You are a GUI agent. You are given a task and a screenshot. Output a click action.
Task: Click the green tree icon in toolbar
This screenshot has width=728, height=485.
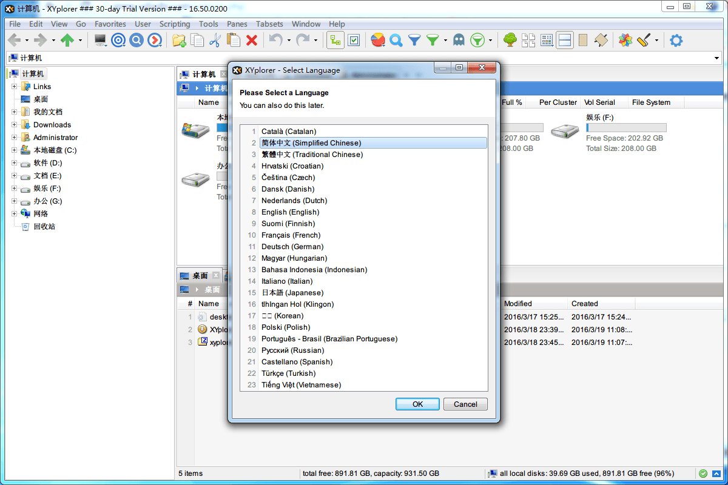coord(510,41)
